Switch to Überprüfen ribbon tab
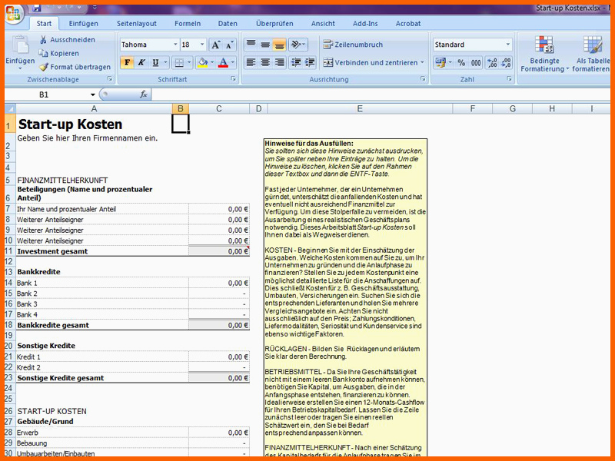The image size is (615, 461). pos(274,24)
